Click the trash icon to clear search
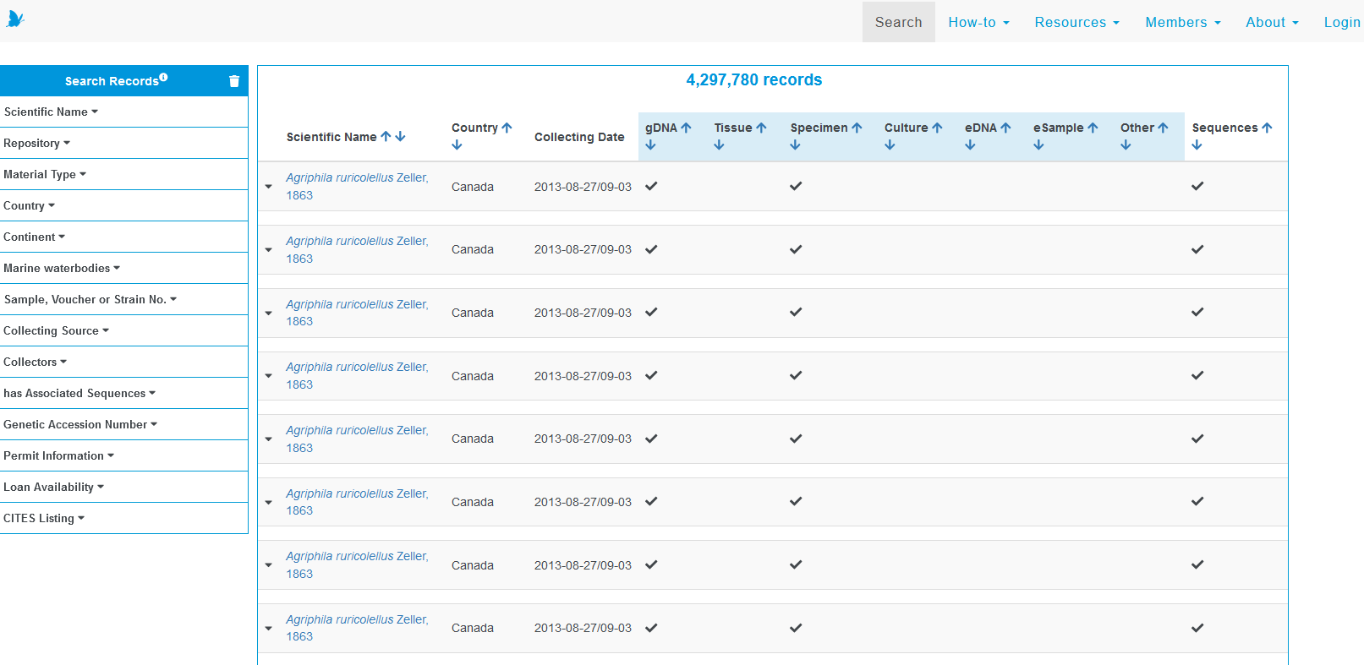This screenshot has height=665, width=1364. coord(234,81)
